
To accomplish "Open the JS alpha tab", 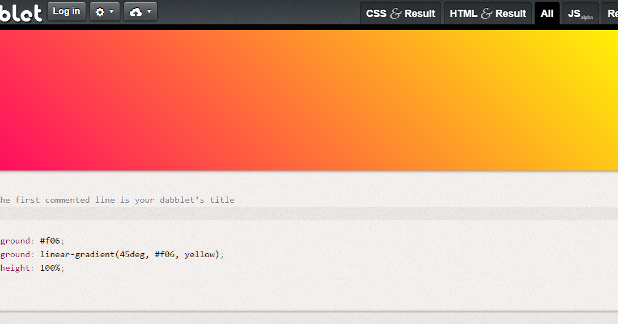I will pyautogui.click(x=579, y=14).
